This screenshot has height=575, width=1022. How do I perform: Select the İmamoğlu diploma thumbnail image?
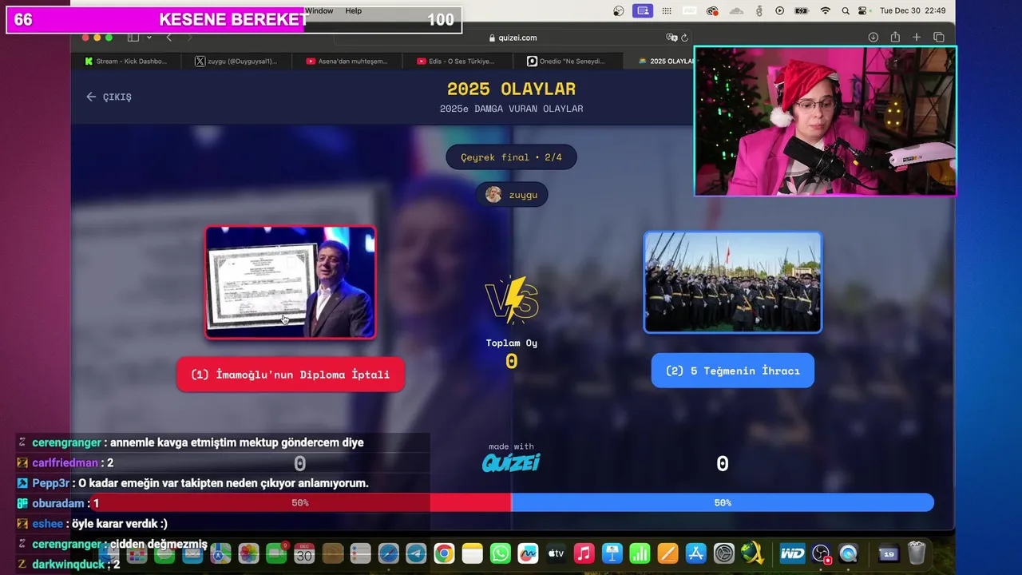pos(290,282)
